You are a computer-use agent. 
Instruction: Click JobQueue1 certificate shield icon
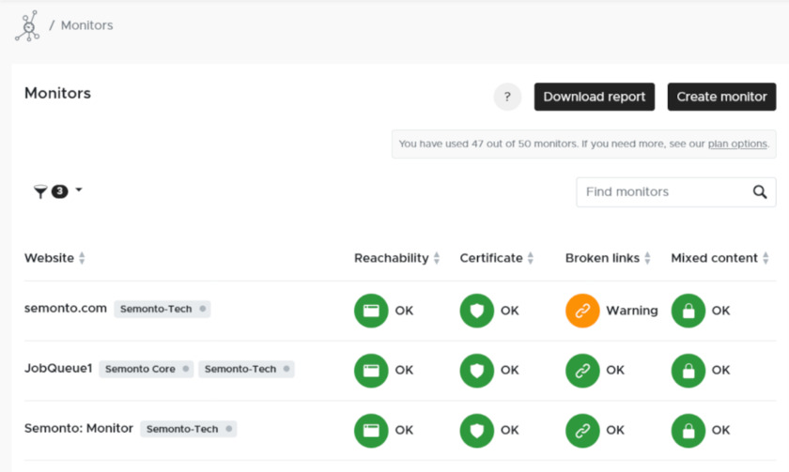click(x=477, y=371)
